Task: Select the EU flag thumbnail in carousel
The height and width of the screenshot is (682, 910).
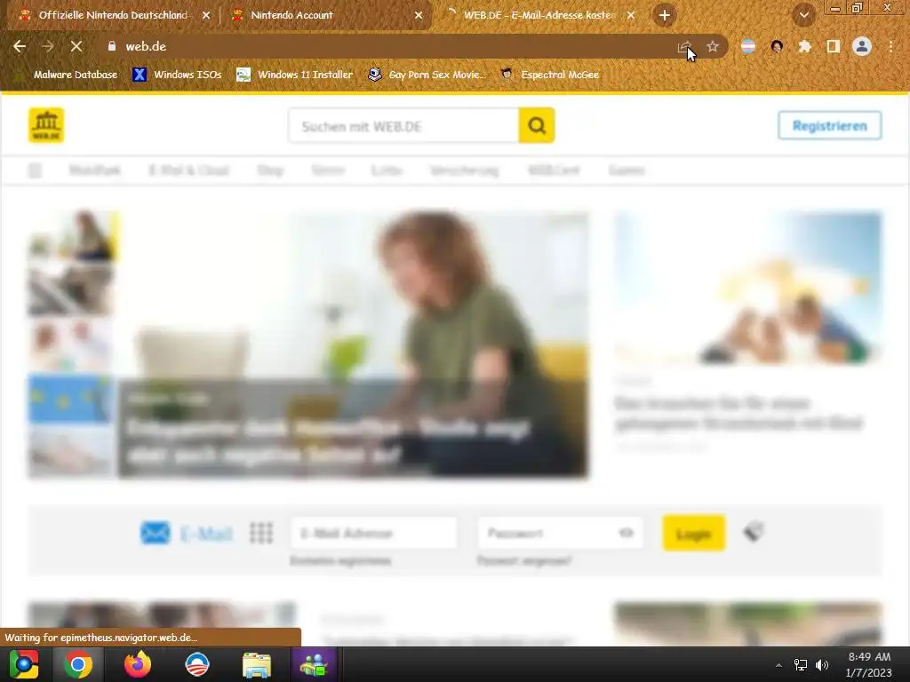Action: tap(71, 399)
